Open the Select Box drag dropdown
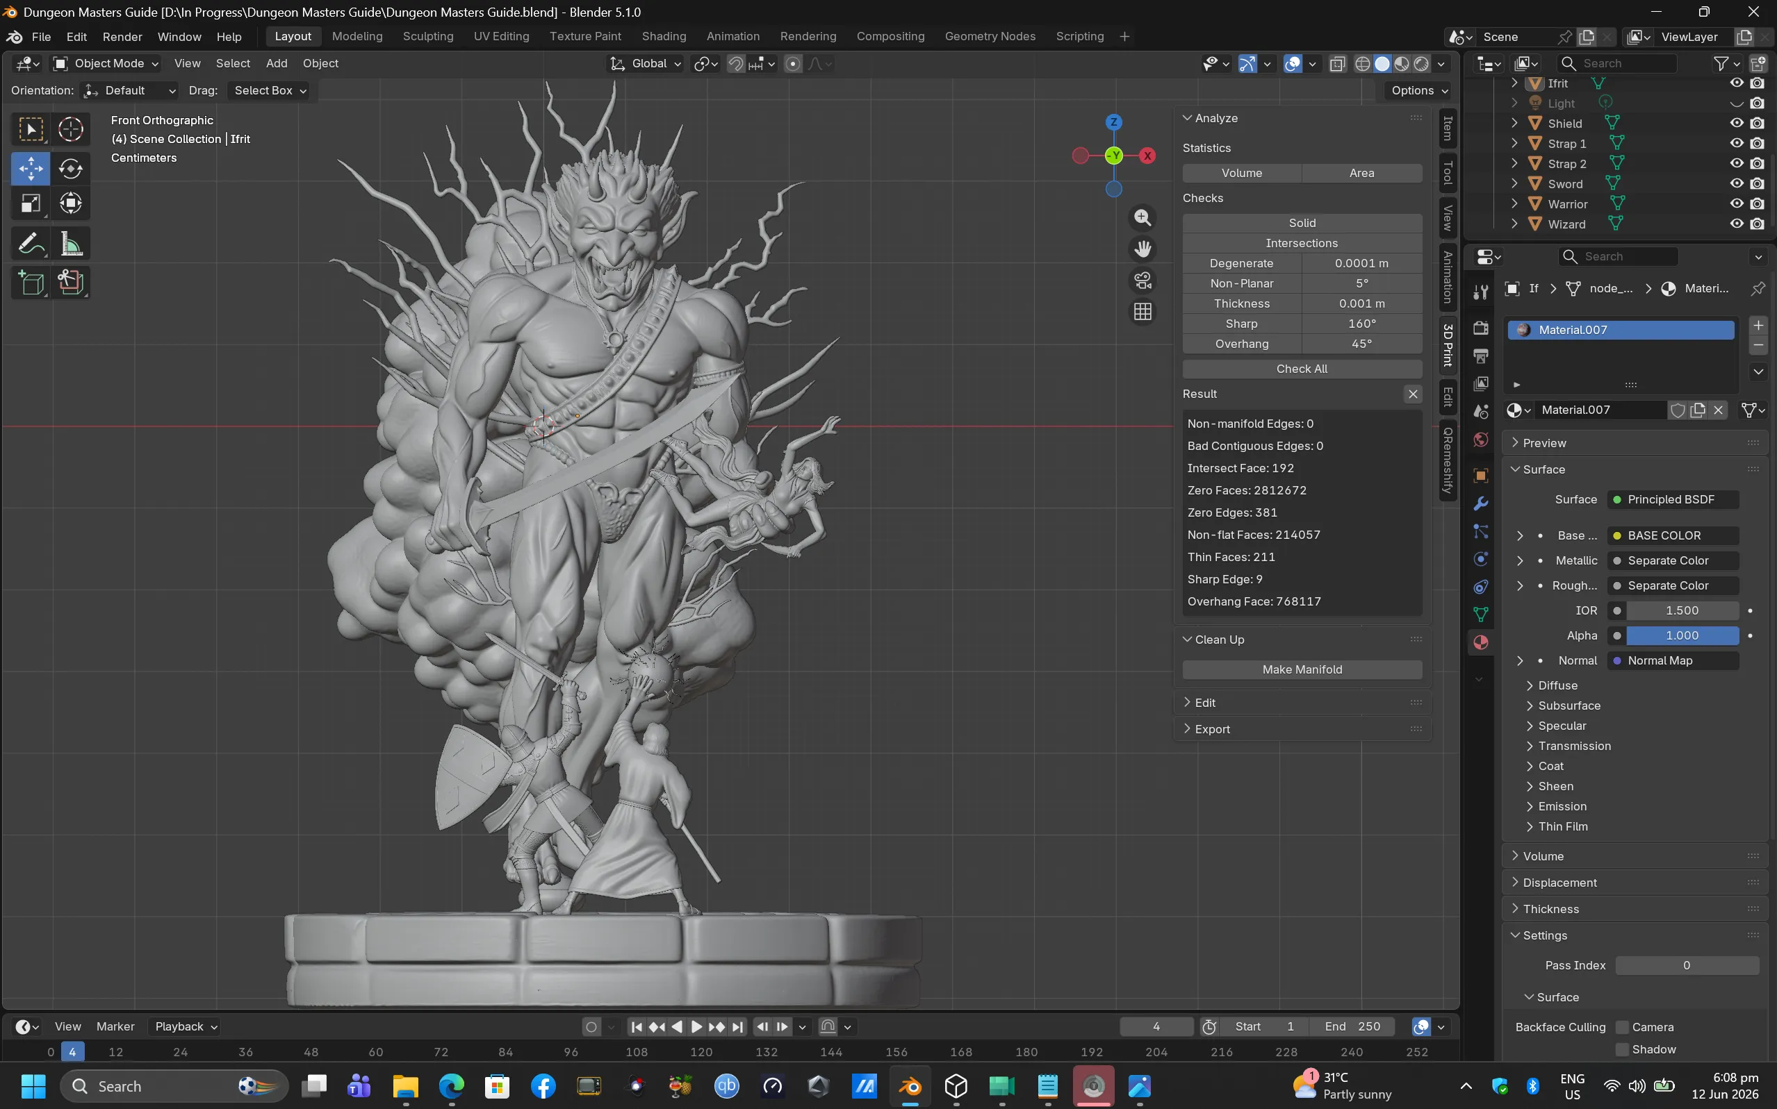Image resolution: width=1777 pixels, height=1109 pixels. (269, 90)
